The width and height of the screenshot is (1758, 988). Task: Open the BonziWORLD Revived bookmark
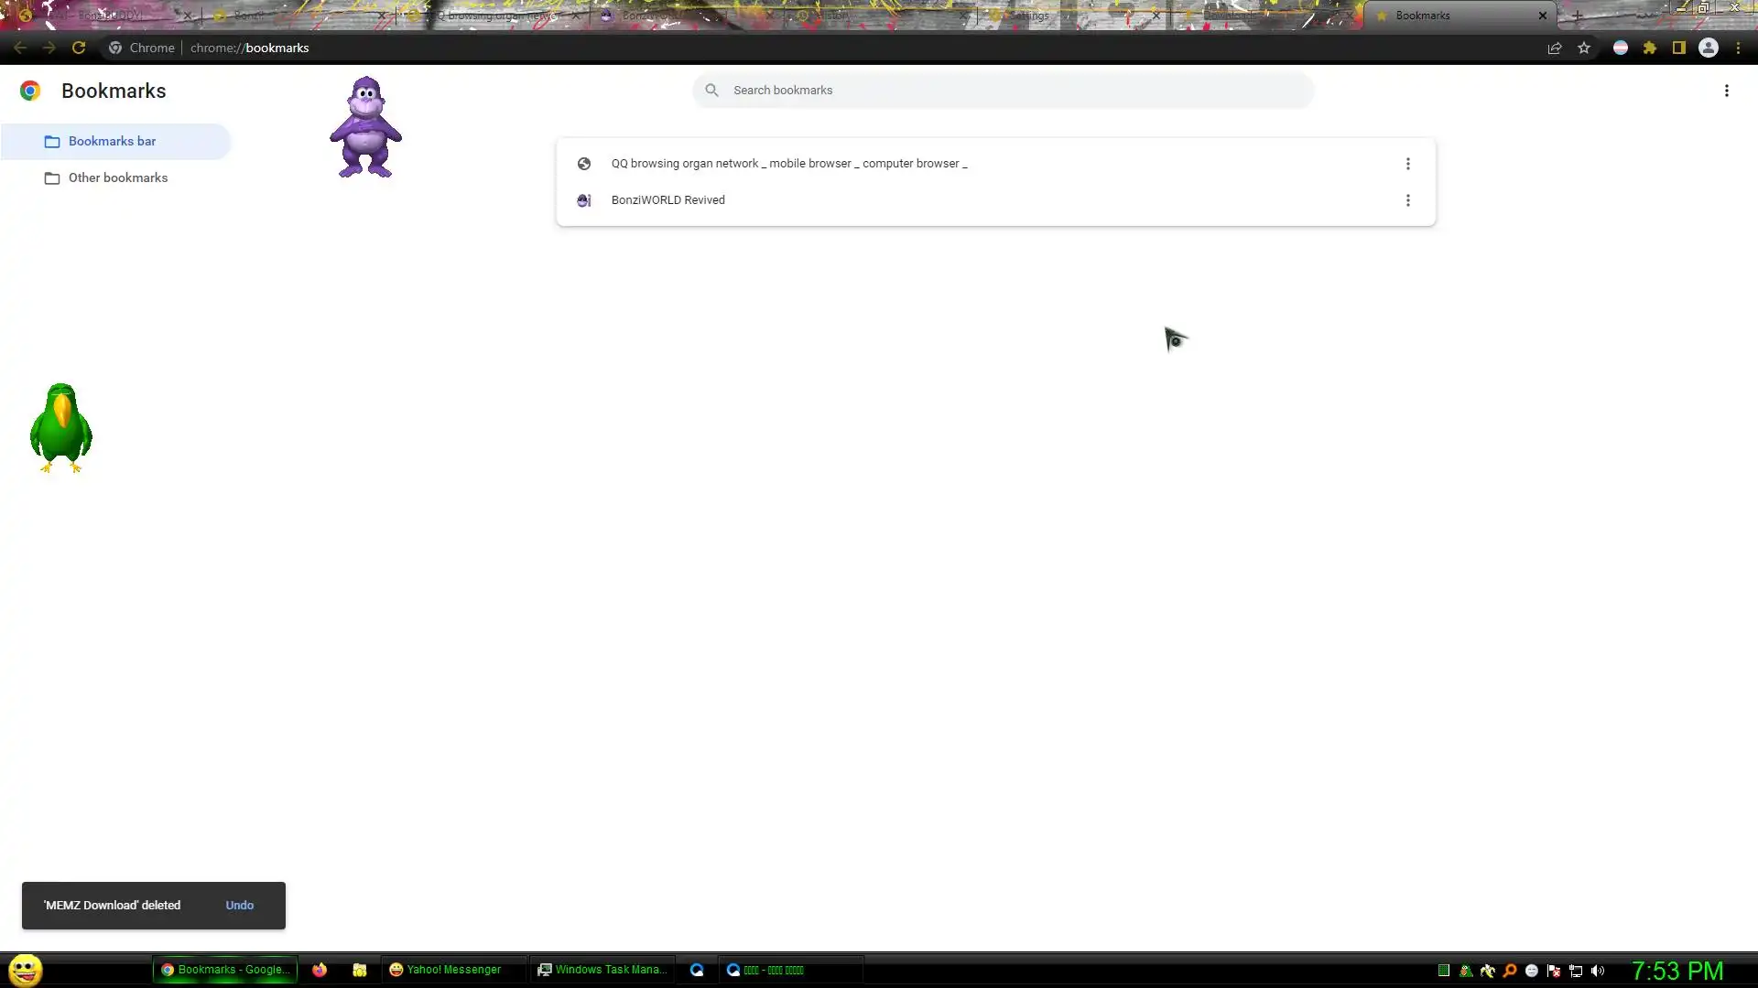pos(667,200)
